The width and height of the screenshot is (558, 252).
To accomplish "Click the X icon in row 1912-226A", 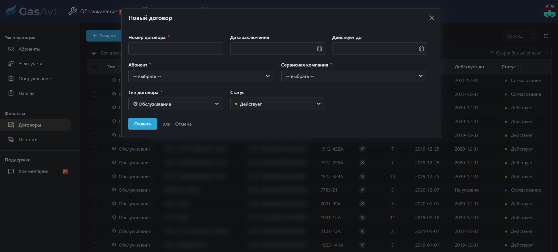I will pyautogui.click(x=362, y=163).
